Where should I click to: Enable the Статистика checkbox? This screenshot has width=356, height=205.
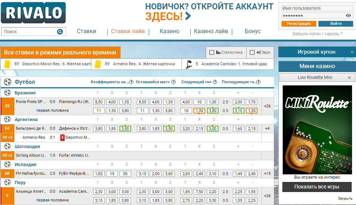[212, 52]
